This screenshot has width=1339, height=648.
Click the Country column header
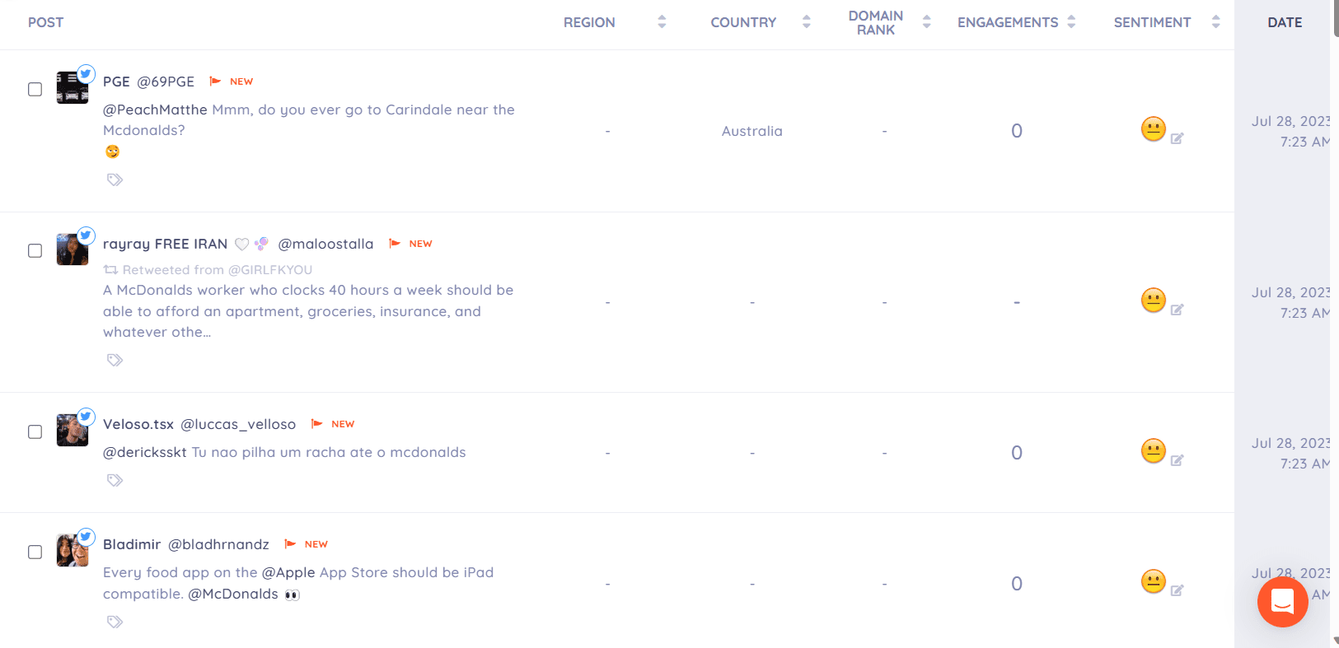click(x=743, y=22)
